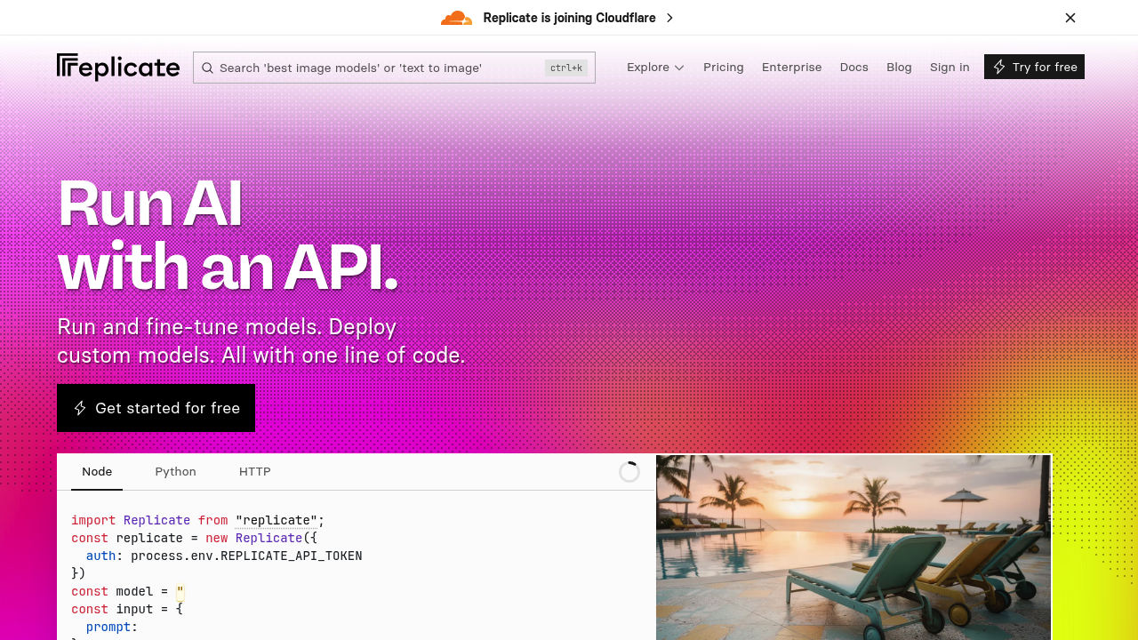The width and height of the screenshot is (1138, 640).
Task: Click the arrow next to Replicate is joining Cloudflare
Action: (669, 18)
